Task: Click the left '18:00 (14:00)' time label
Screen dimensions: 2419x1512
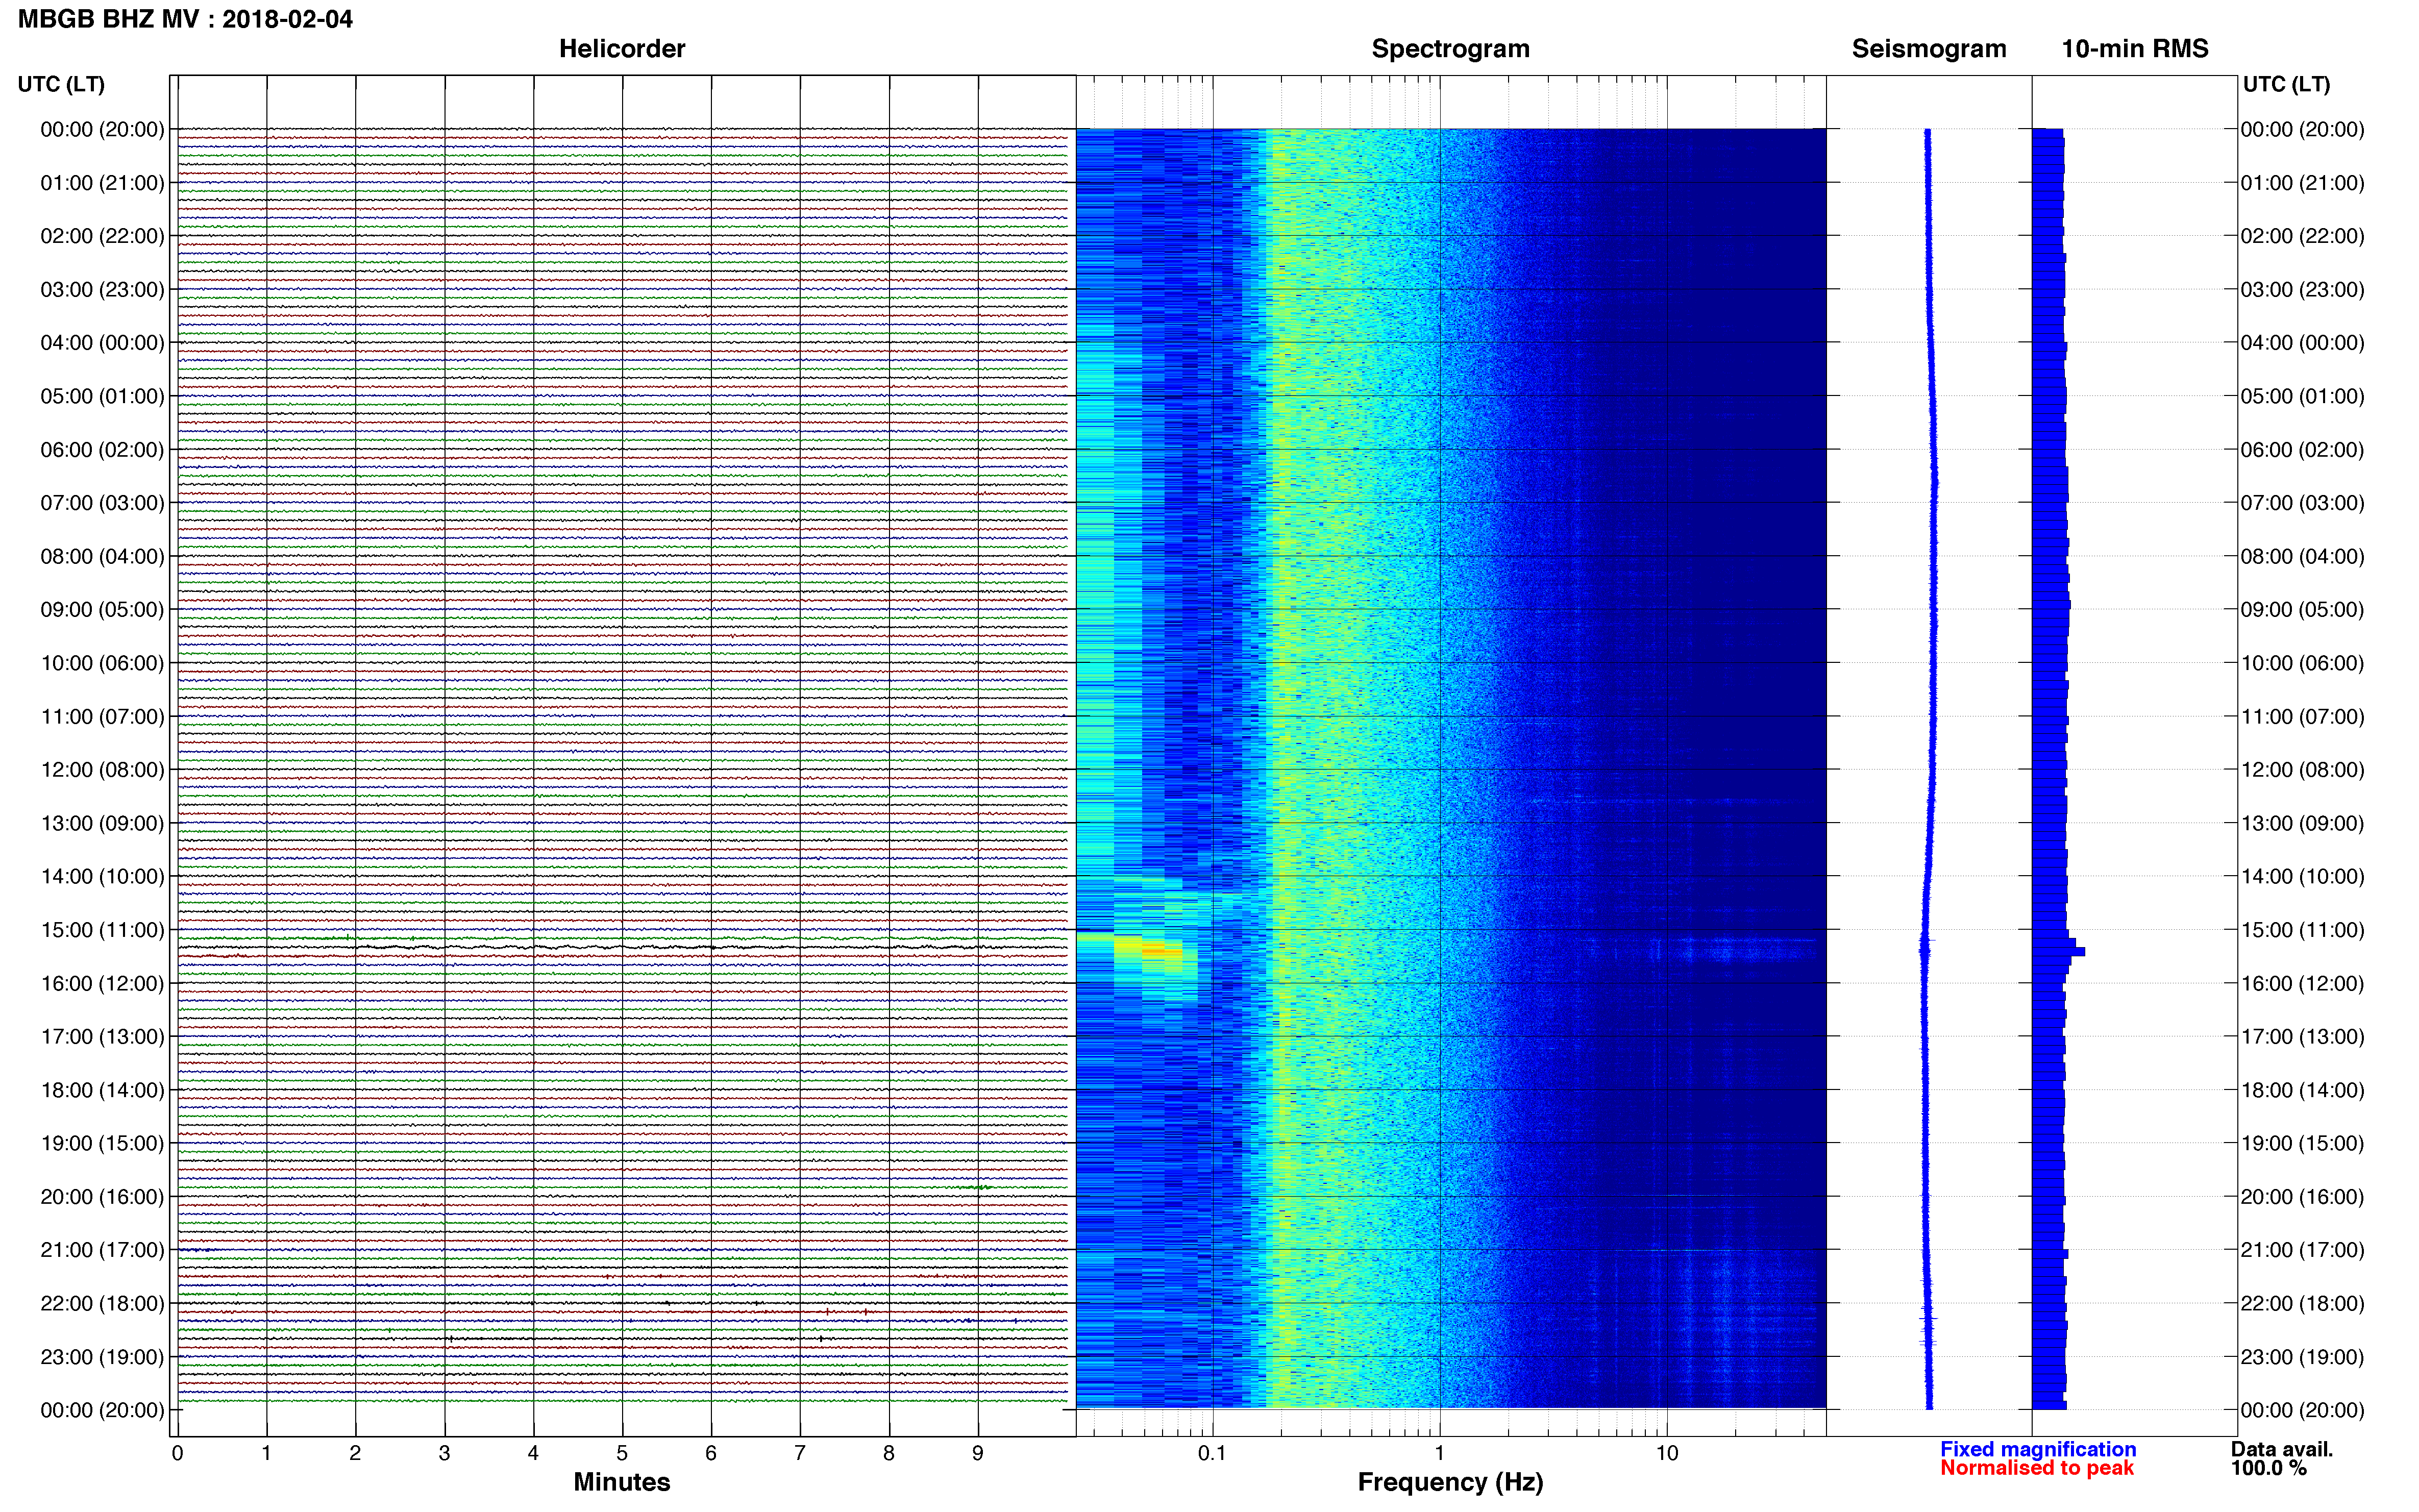Action: coord(102,1090)
